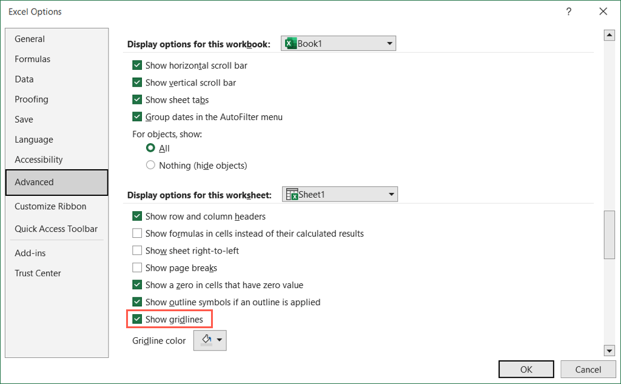Close the Excel Options dialog

603,12
